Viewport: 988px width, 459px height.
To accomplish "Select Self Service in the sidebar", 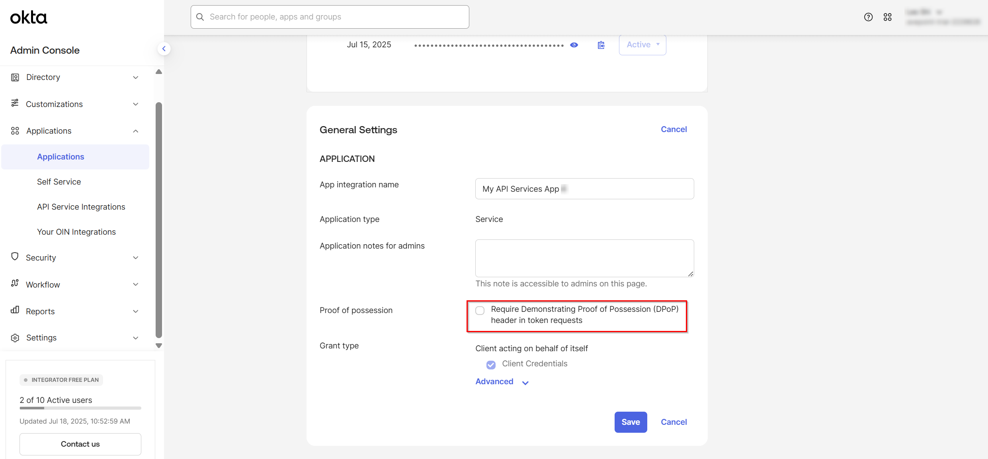I will (x=59, y=182).
